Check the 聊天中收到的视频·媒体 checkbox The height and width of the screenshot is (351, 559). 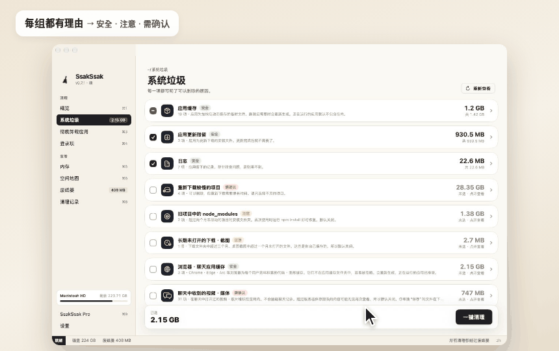tap(153, 295)
